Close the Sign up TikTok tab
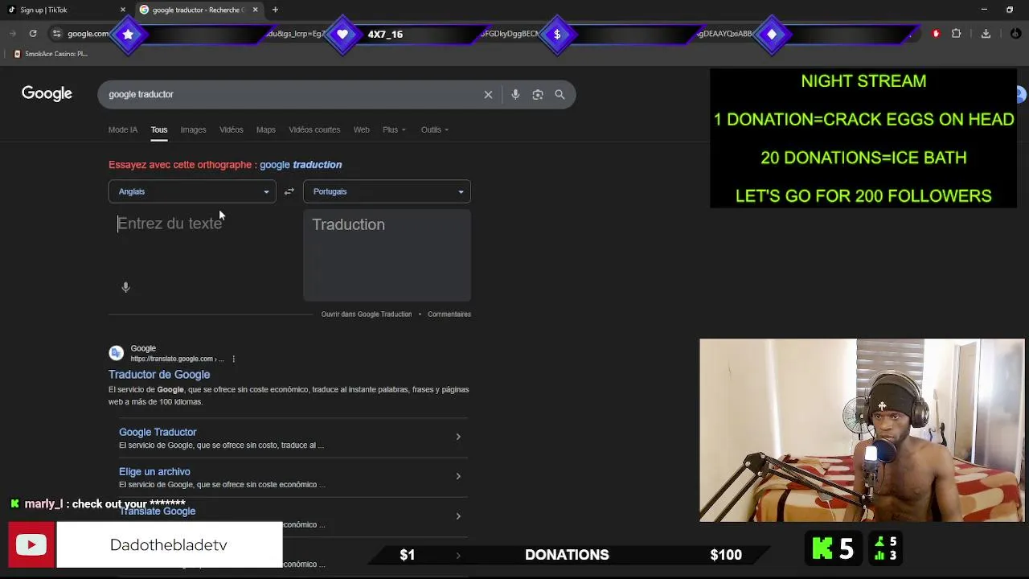 point(123,10)
